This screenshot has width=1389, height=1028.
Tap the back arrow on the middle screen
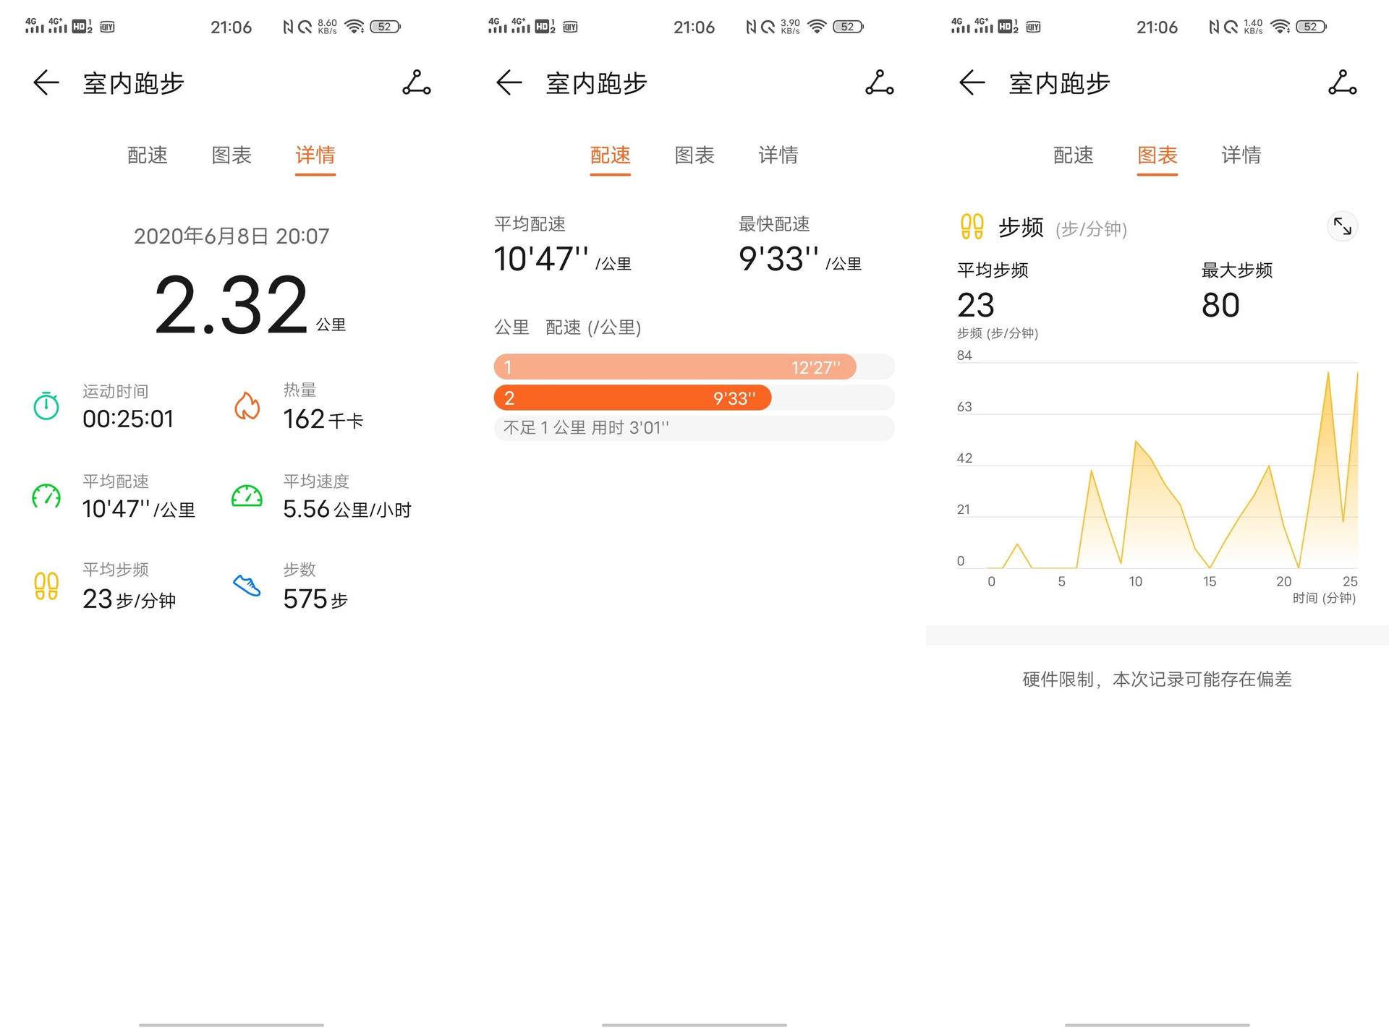[x=509, y=83]
